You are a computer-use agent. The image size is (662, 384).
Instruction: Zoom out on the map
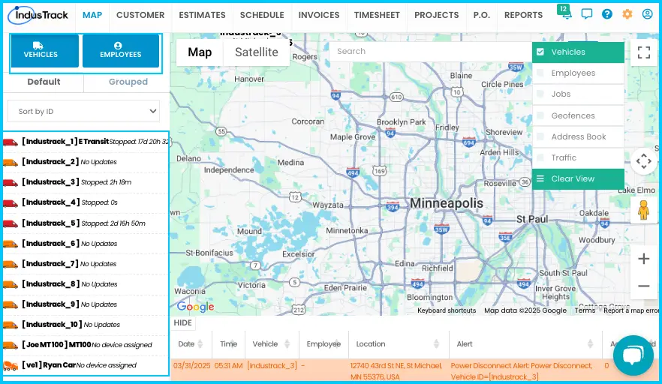point(643,286)
